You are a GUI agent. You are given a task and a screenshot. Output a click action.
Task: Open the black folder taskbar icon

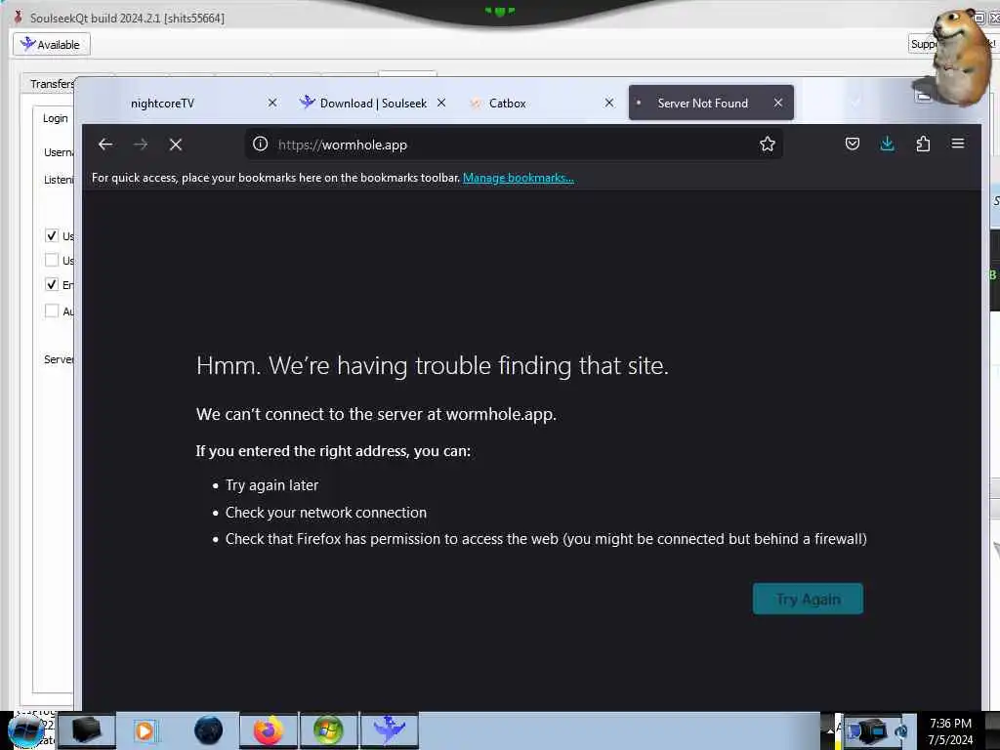coord(86,730)
